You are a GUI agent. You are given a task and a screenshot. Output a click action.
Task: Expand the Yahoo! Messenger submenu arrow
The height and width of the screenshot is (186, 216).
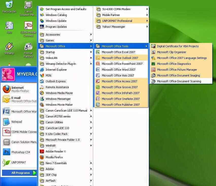147,27
